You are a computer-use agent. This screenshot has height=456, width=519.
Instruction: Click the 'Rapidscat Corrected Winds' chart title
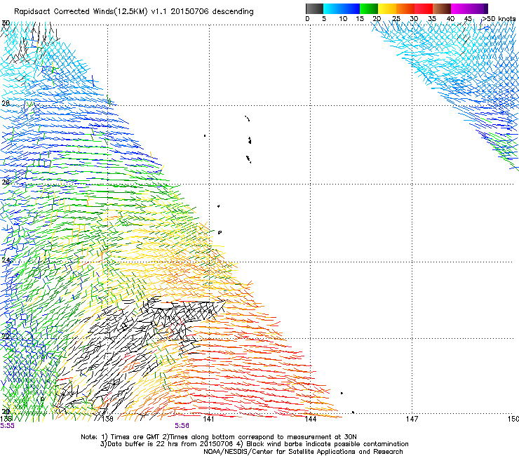point(134,12)
